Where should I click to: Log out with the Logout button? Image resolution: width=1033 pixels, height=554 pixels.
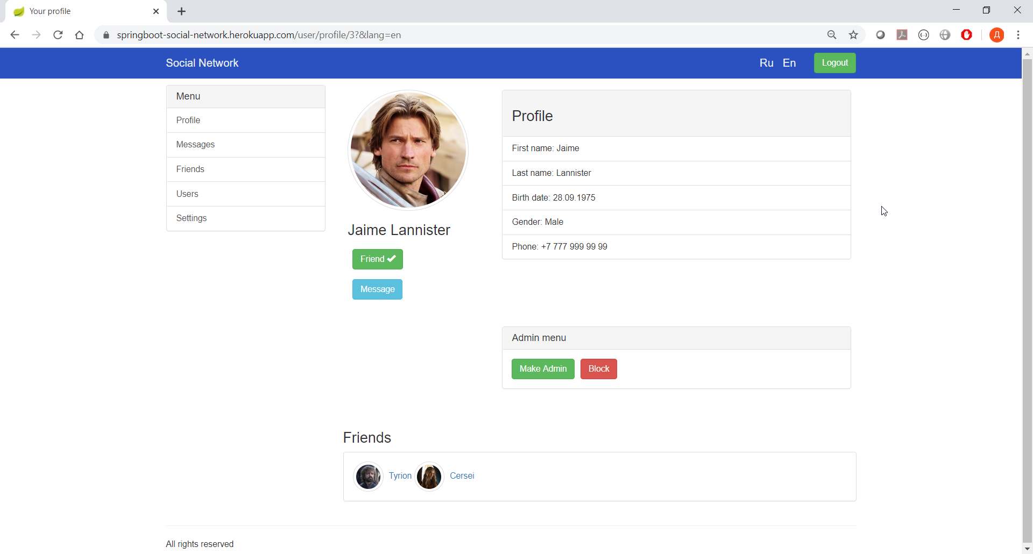tap(835, 63)
